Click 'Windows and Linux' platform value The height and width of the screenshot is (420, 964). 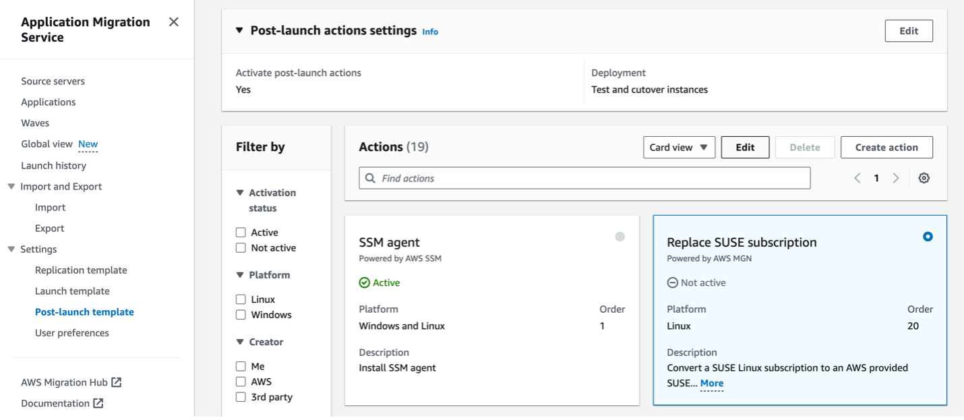402,326
